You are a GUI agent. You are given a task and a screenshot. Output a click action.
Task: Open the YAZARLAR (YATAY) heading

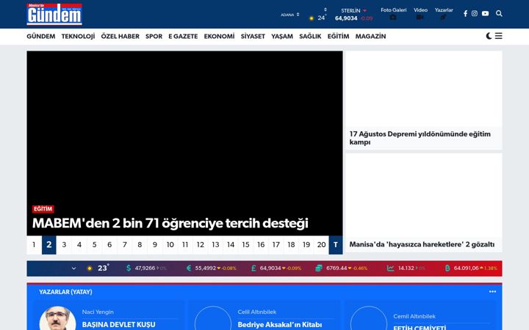click(x=65, y=292)
